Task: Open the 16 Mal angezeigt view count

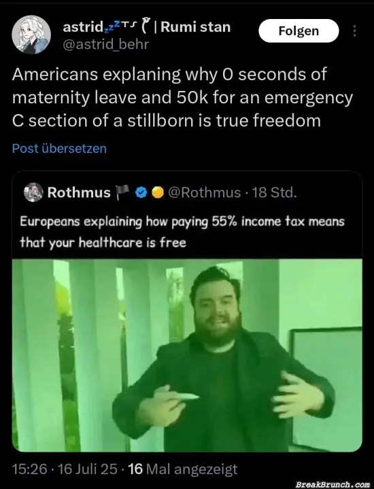Action: (183, 469)
